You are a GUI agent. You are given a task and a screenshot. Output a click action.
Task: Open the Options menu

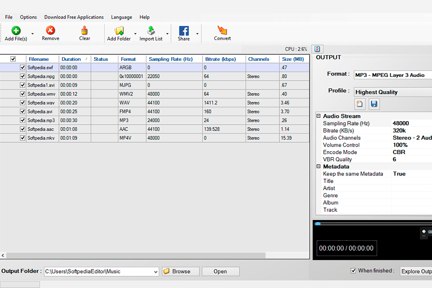coord(28,17)
